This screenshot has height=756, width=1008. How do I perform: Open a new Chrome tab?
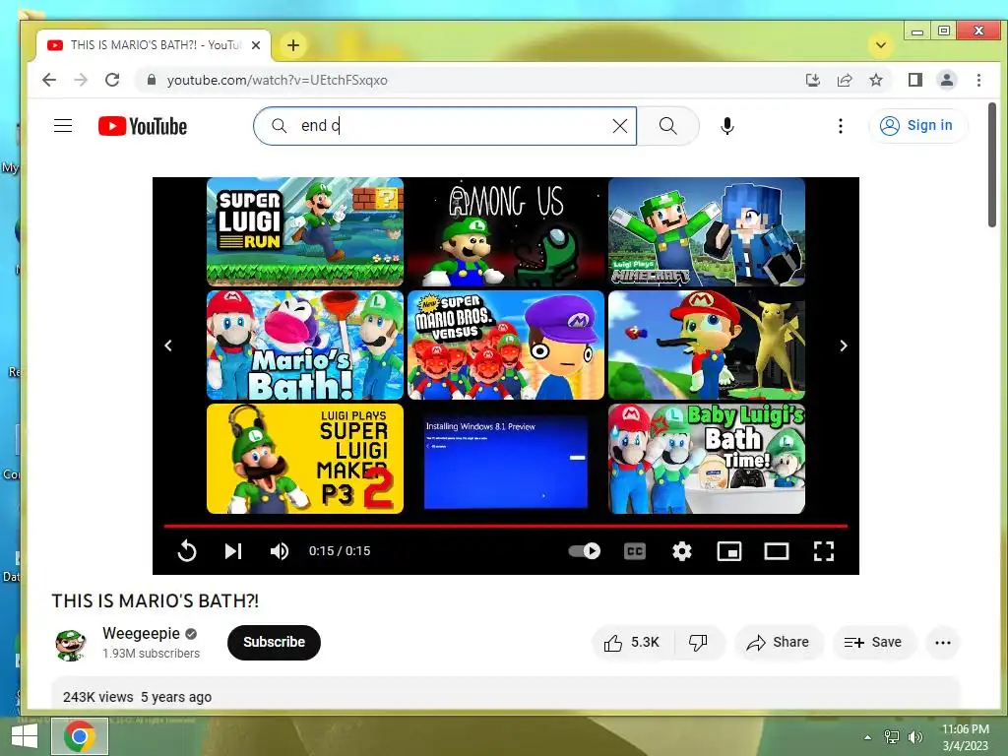293,45
